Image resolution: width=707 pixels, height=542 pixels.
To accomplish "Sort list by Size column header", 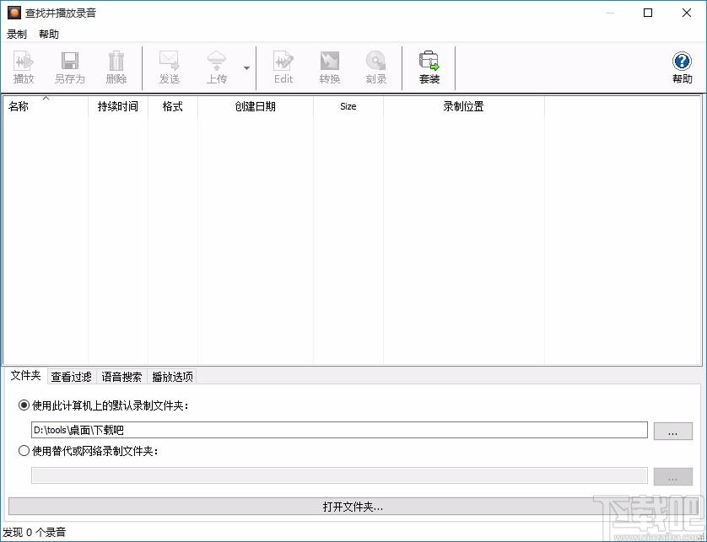I will coord(348,106).
